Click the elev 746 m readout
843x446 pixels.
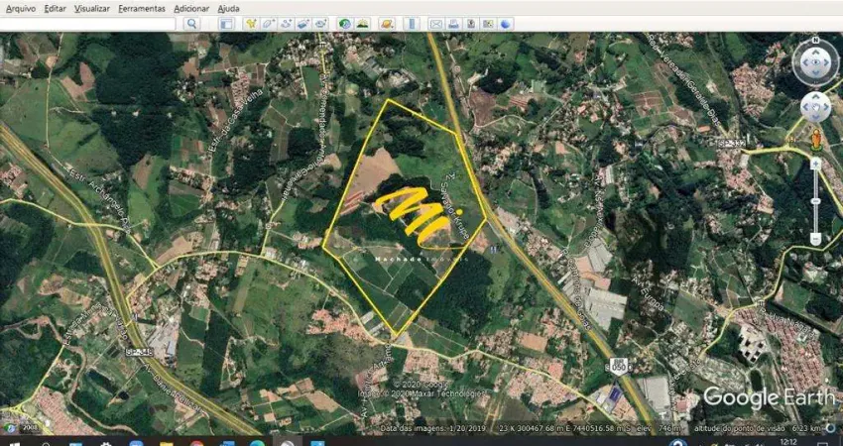660,428
